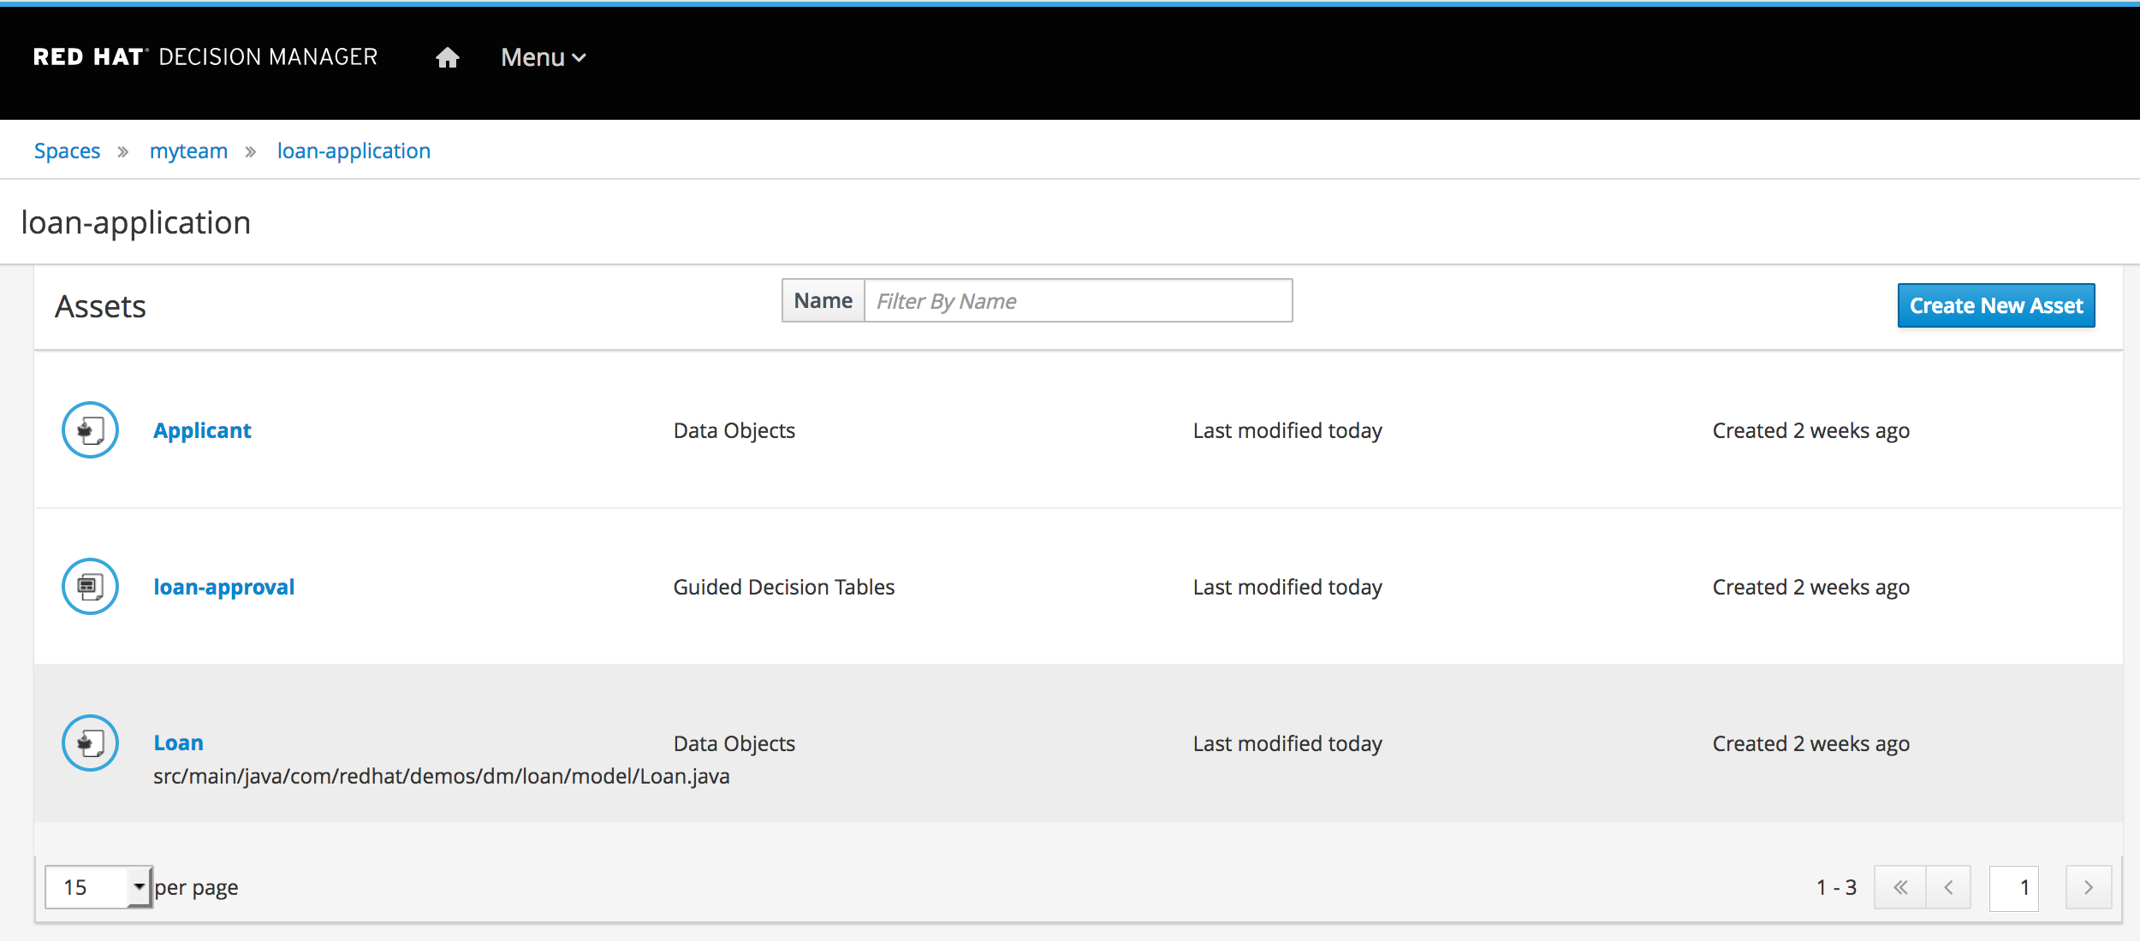This screenshot has height=941, width=2140.
Task: Go to the myteam breadcrumb
Action: (188, 151)
